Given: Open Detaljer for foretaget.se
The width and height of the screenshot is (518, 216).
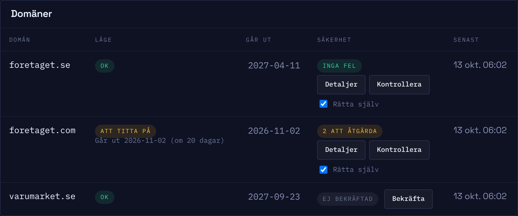Looking at the screenshot, I should pos(341,85).
